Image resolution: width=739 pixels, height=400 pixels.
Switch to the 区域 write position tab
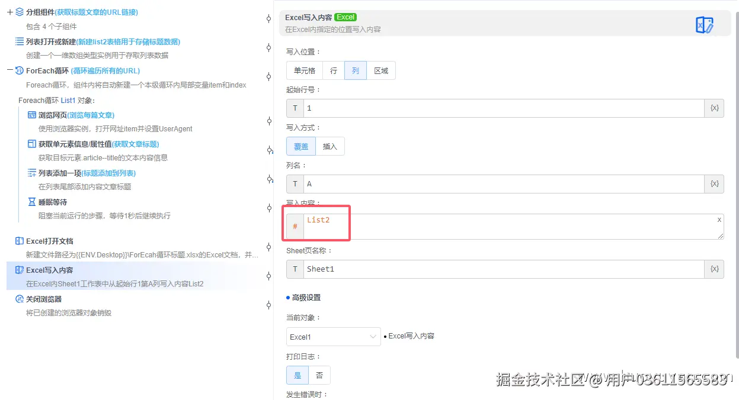(381, 70)
